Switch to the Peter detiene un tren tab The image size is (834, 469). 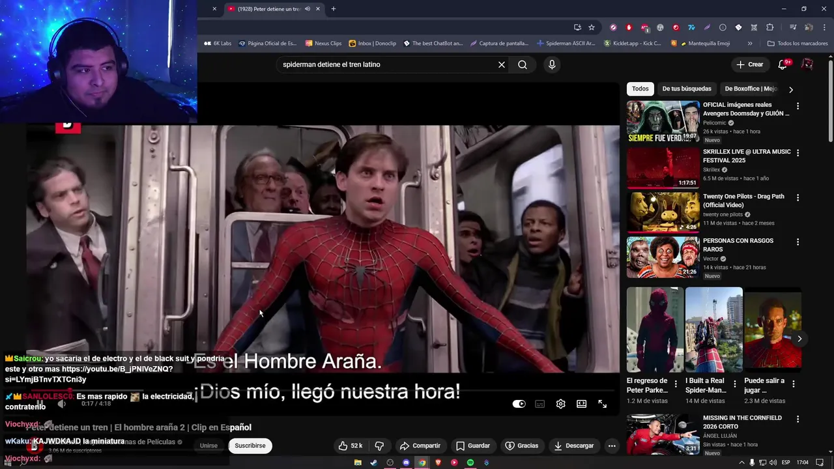(x=270, y=8)
